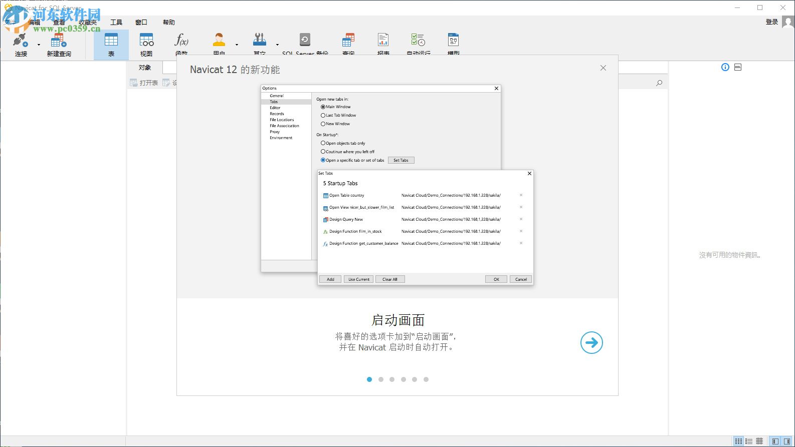Open the 报表 reports section

[x=383, y=45]
